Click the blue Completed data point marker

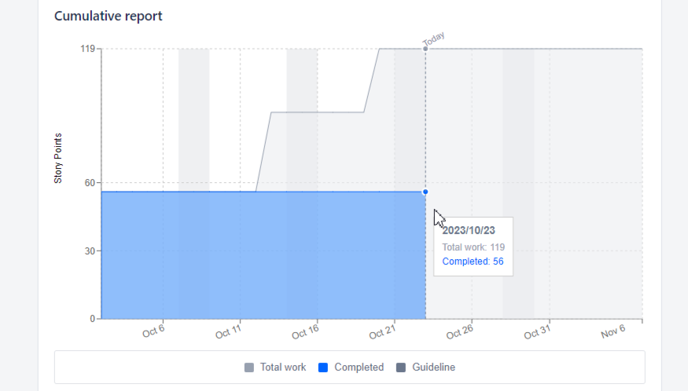(425, 192)
